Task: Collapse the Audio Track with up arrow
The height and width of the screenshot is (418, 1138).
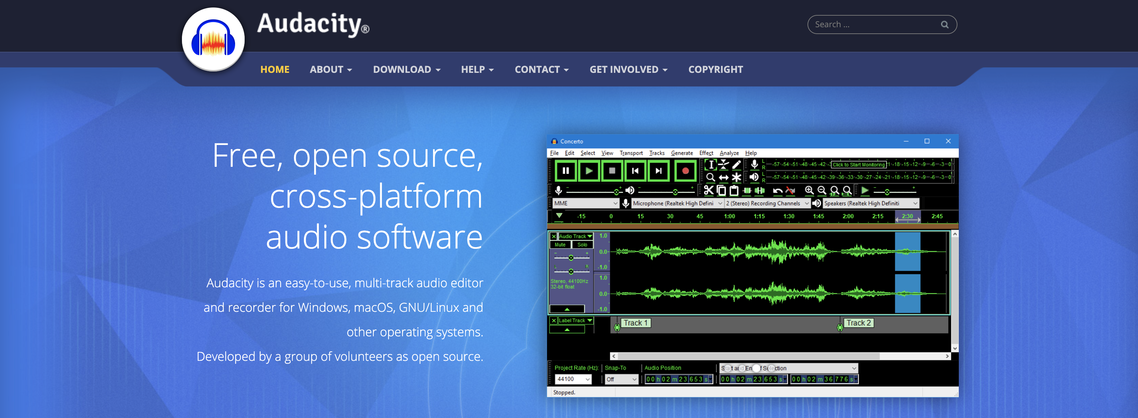Action: coord(567,309)
